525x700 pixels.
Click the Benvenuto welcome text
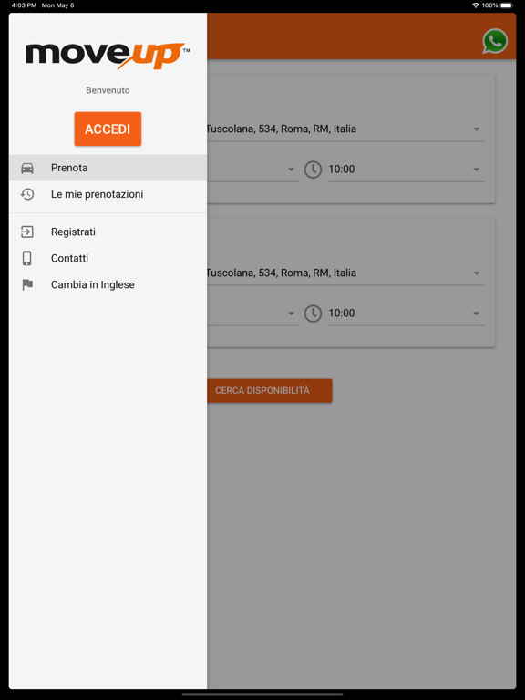click(x=108, y=90)
